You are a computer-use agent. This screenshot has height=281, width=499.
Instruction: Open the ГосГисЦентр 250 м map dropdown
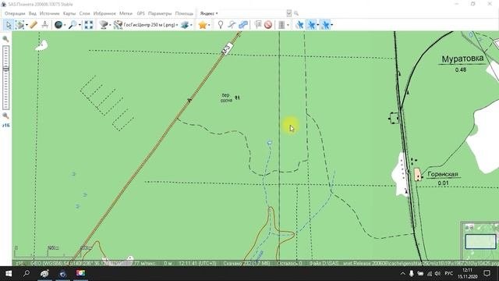pyautogui.click(x=150, y=25)
